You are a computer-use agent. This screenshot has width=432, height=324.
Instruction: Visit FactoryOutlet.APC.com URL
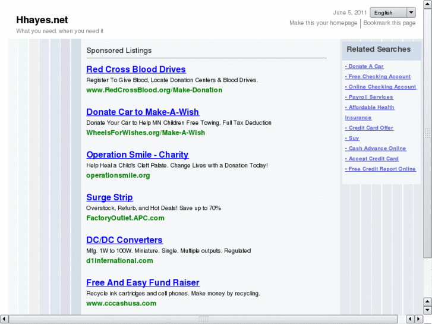point(125,218)
